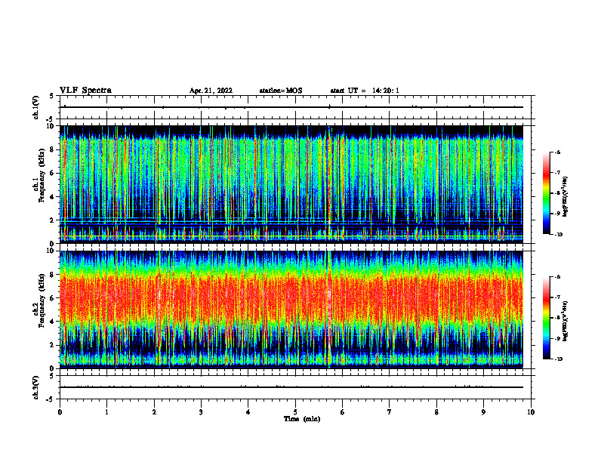Image resolution: width=598 pixels, height=462 pixels.
Task: Click the "-10" label on ch.2 colorbar
Action: (x=559, y=359)
